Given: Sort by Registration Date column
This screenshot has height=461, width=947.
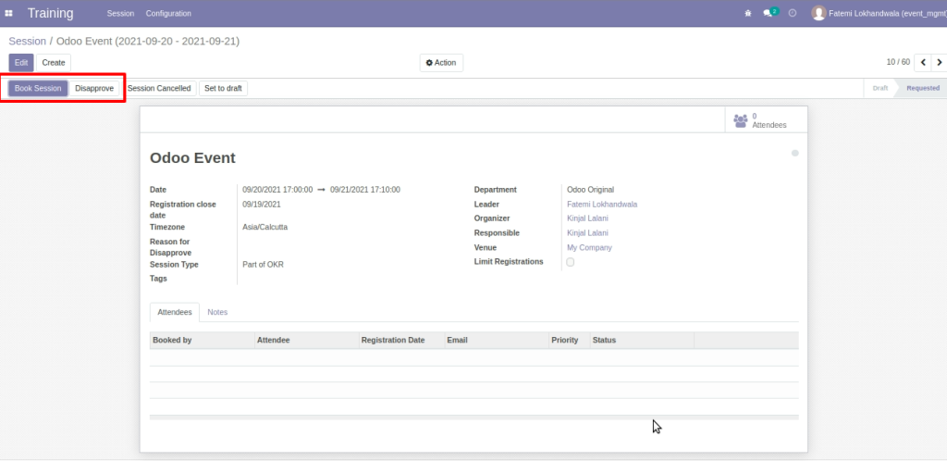Looking at the screenshot, I should (x=401, y=340).
